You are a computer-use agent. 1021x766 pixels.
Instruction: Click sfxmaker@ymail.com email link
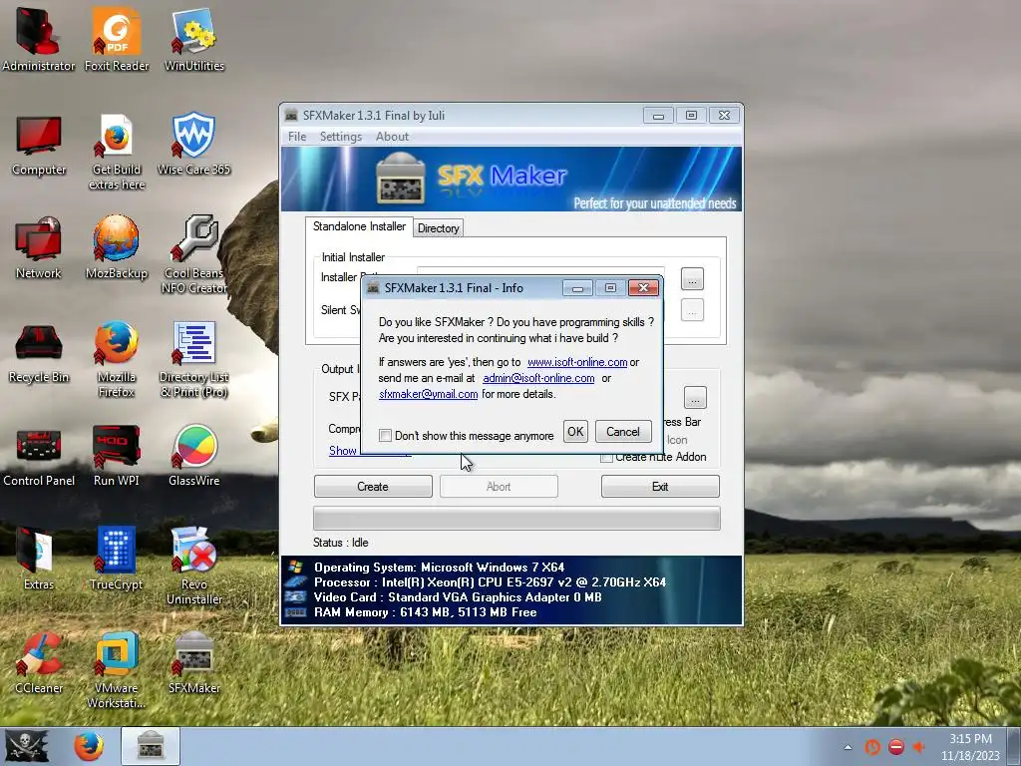tap(429, 394)
